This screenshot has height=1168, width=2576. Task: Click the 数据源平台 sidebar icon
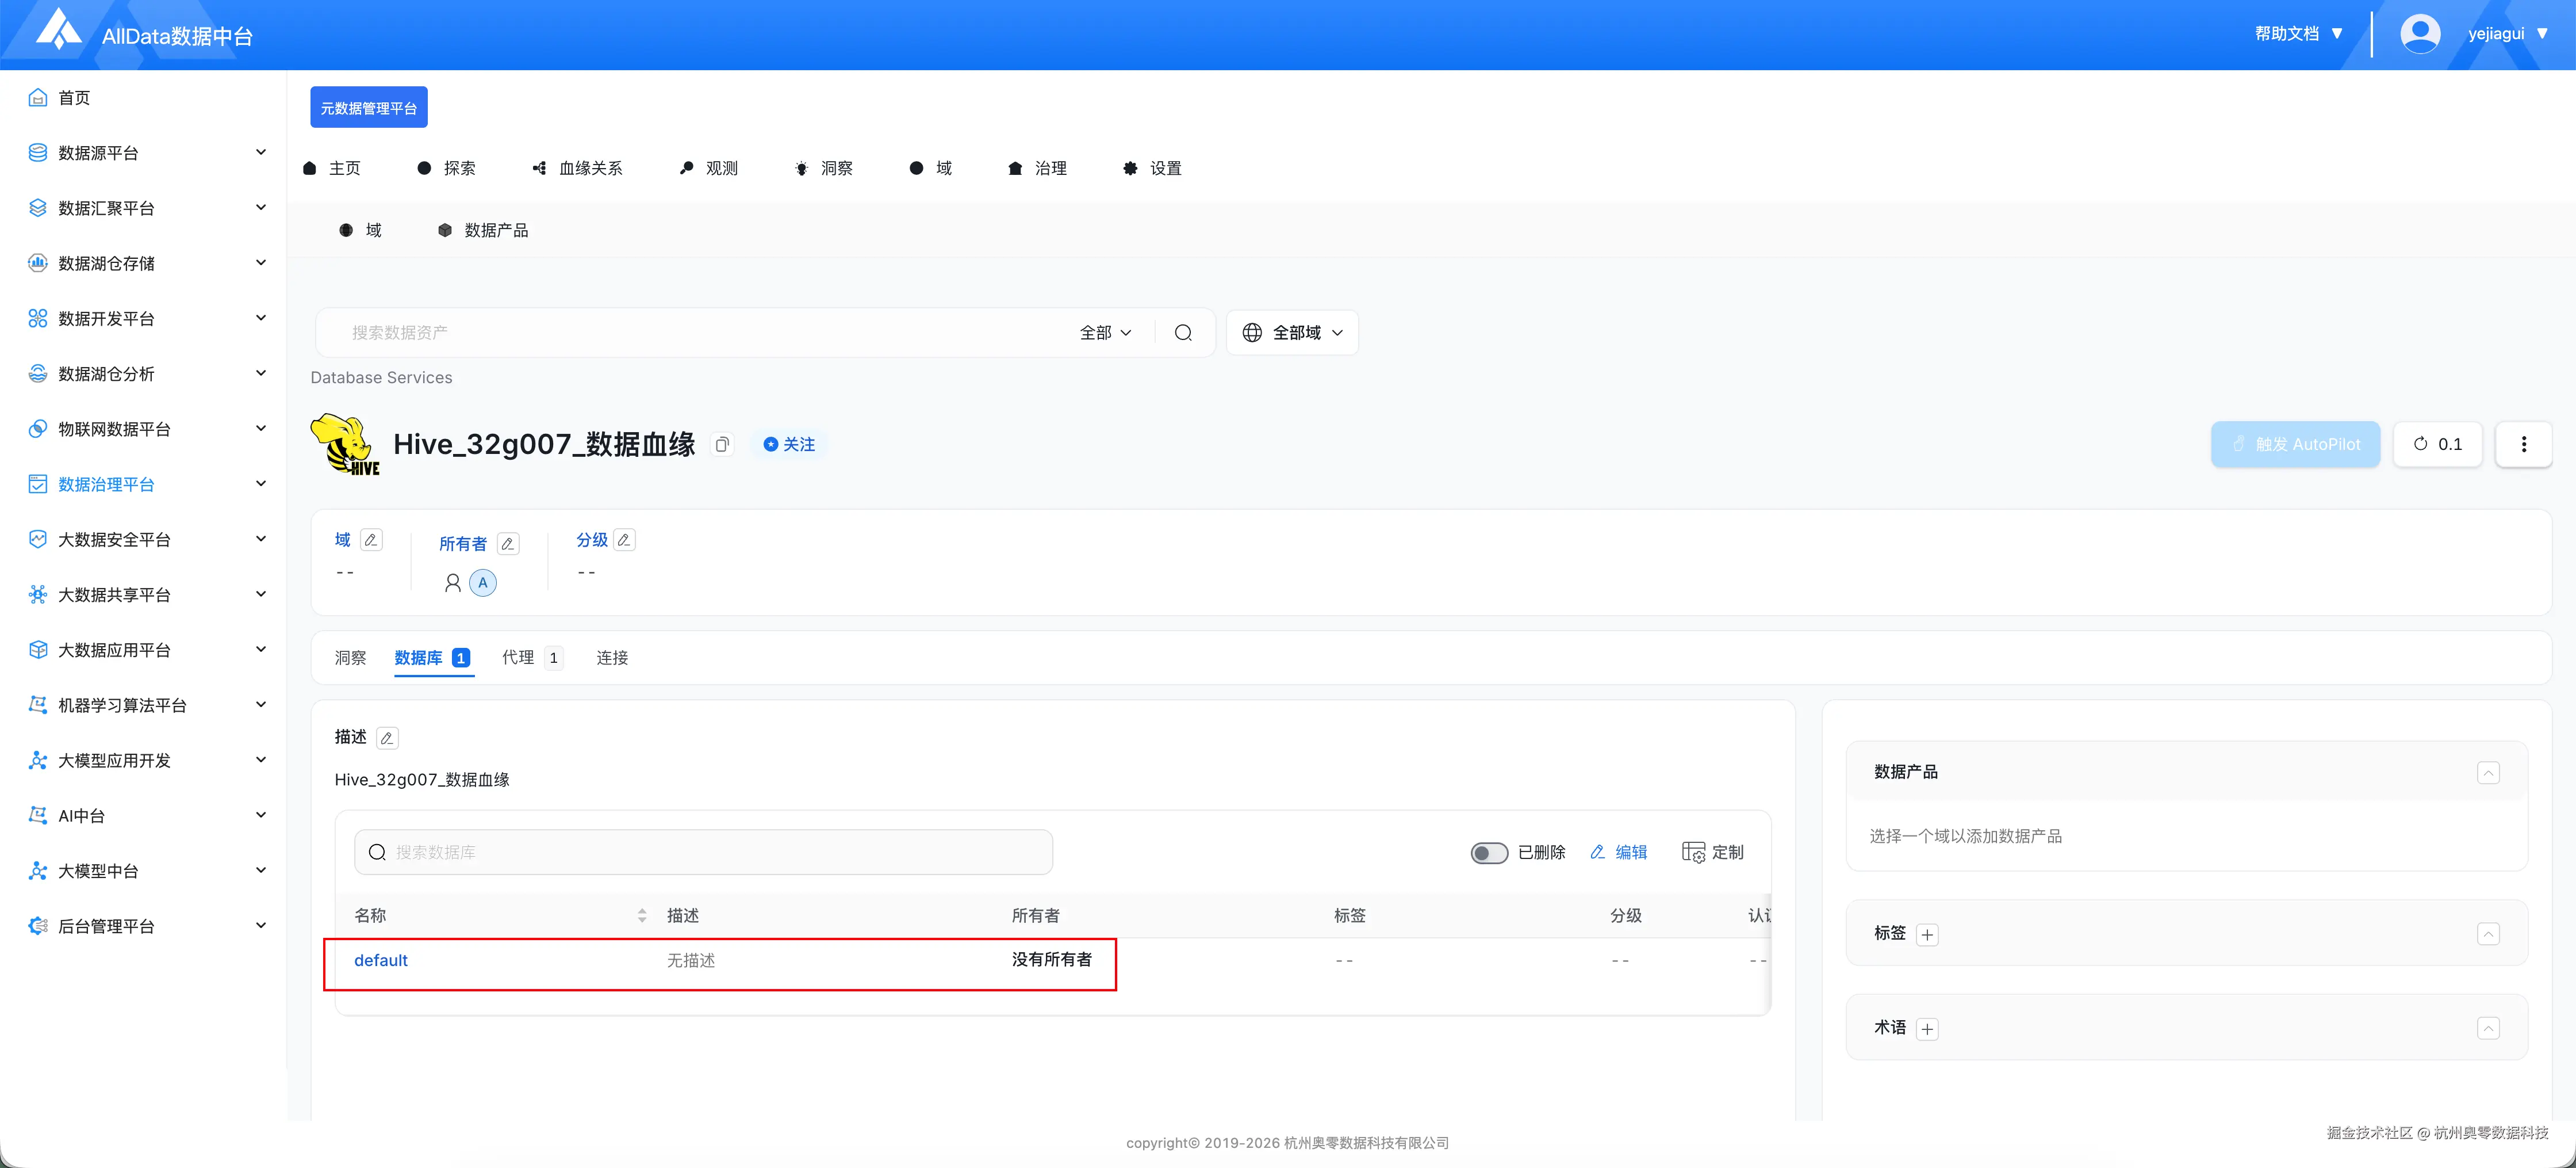[38, 152]
